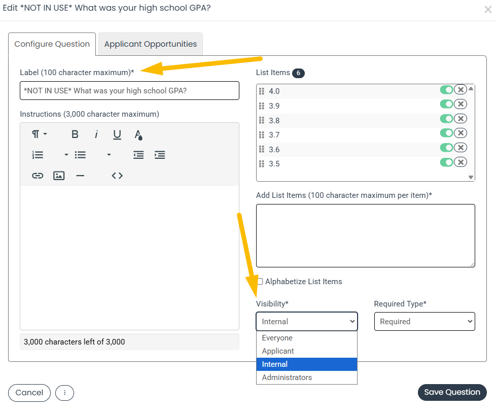This screenshot has width=497, height=412.
Task: Disable the 4.0 list item toggle
Action: click(x=447, y=90)
